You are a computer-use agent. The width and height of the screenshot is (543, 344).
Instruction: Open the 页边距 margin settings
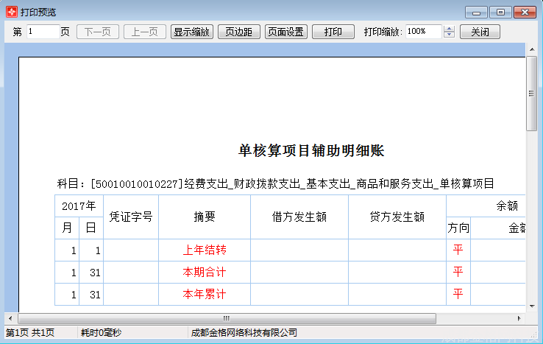tap(238, 32)
